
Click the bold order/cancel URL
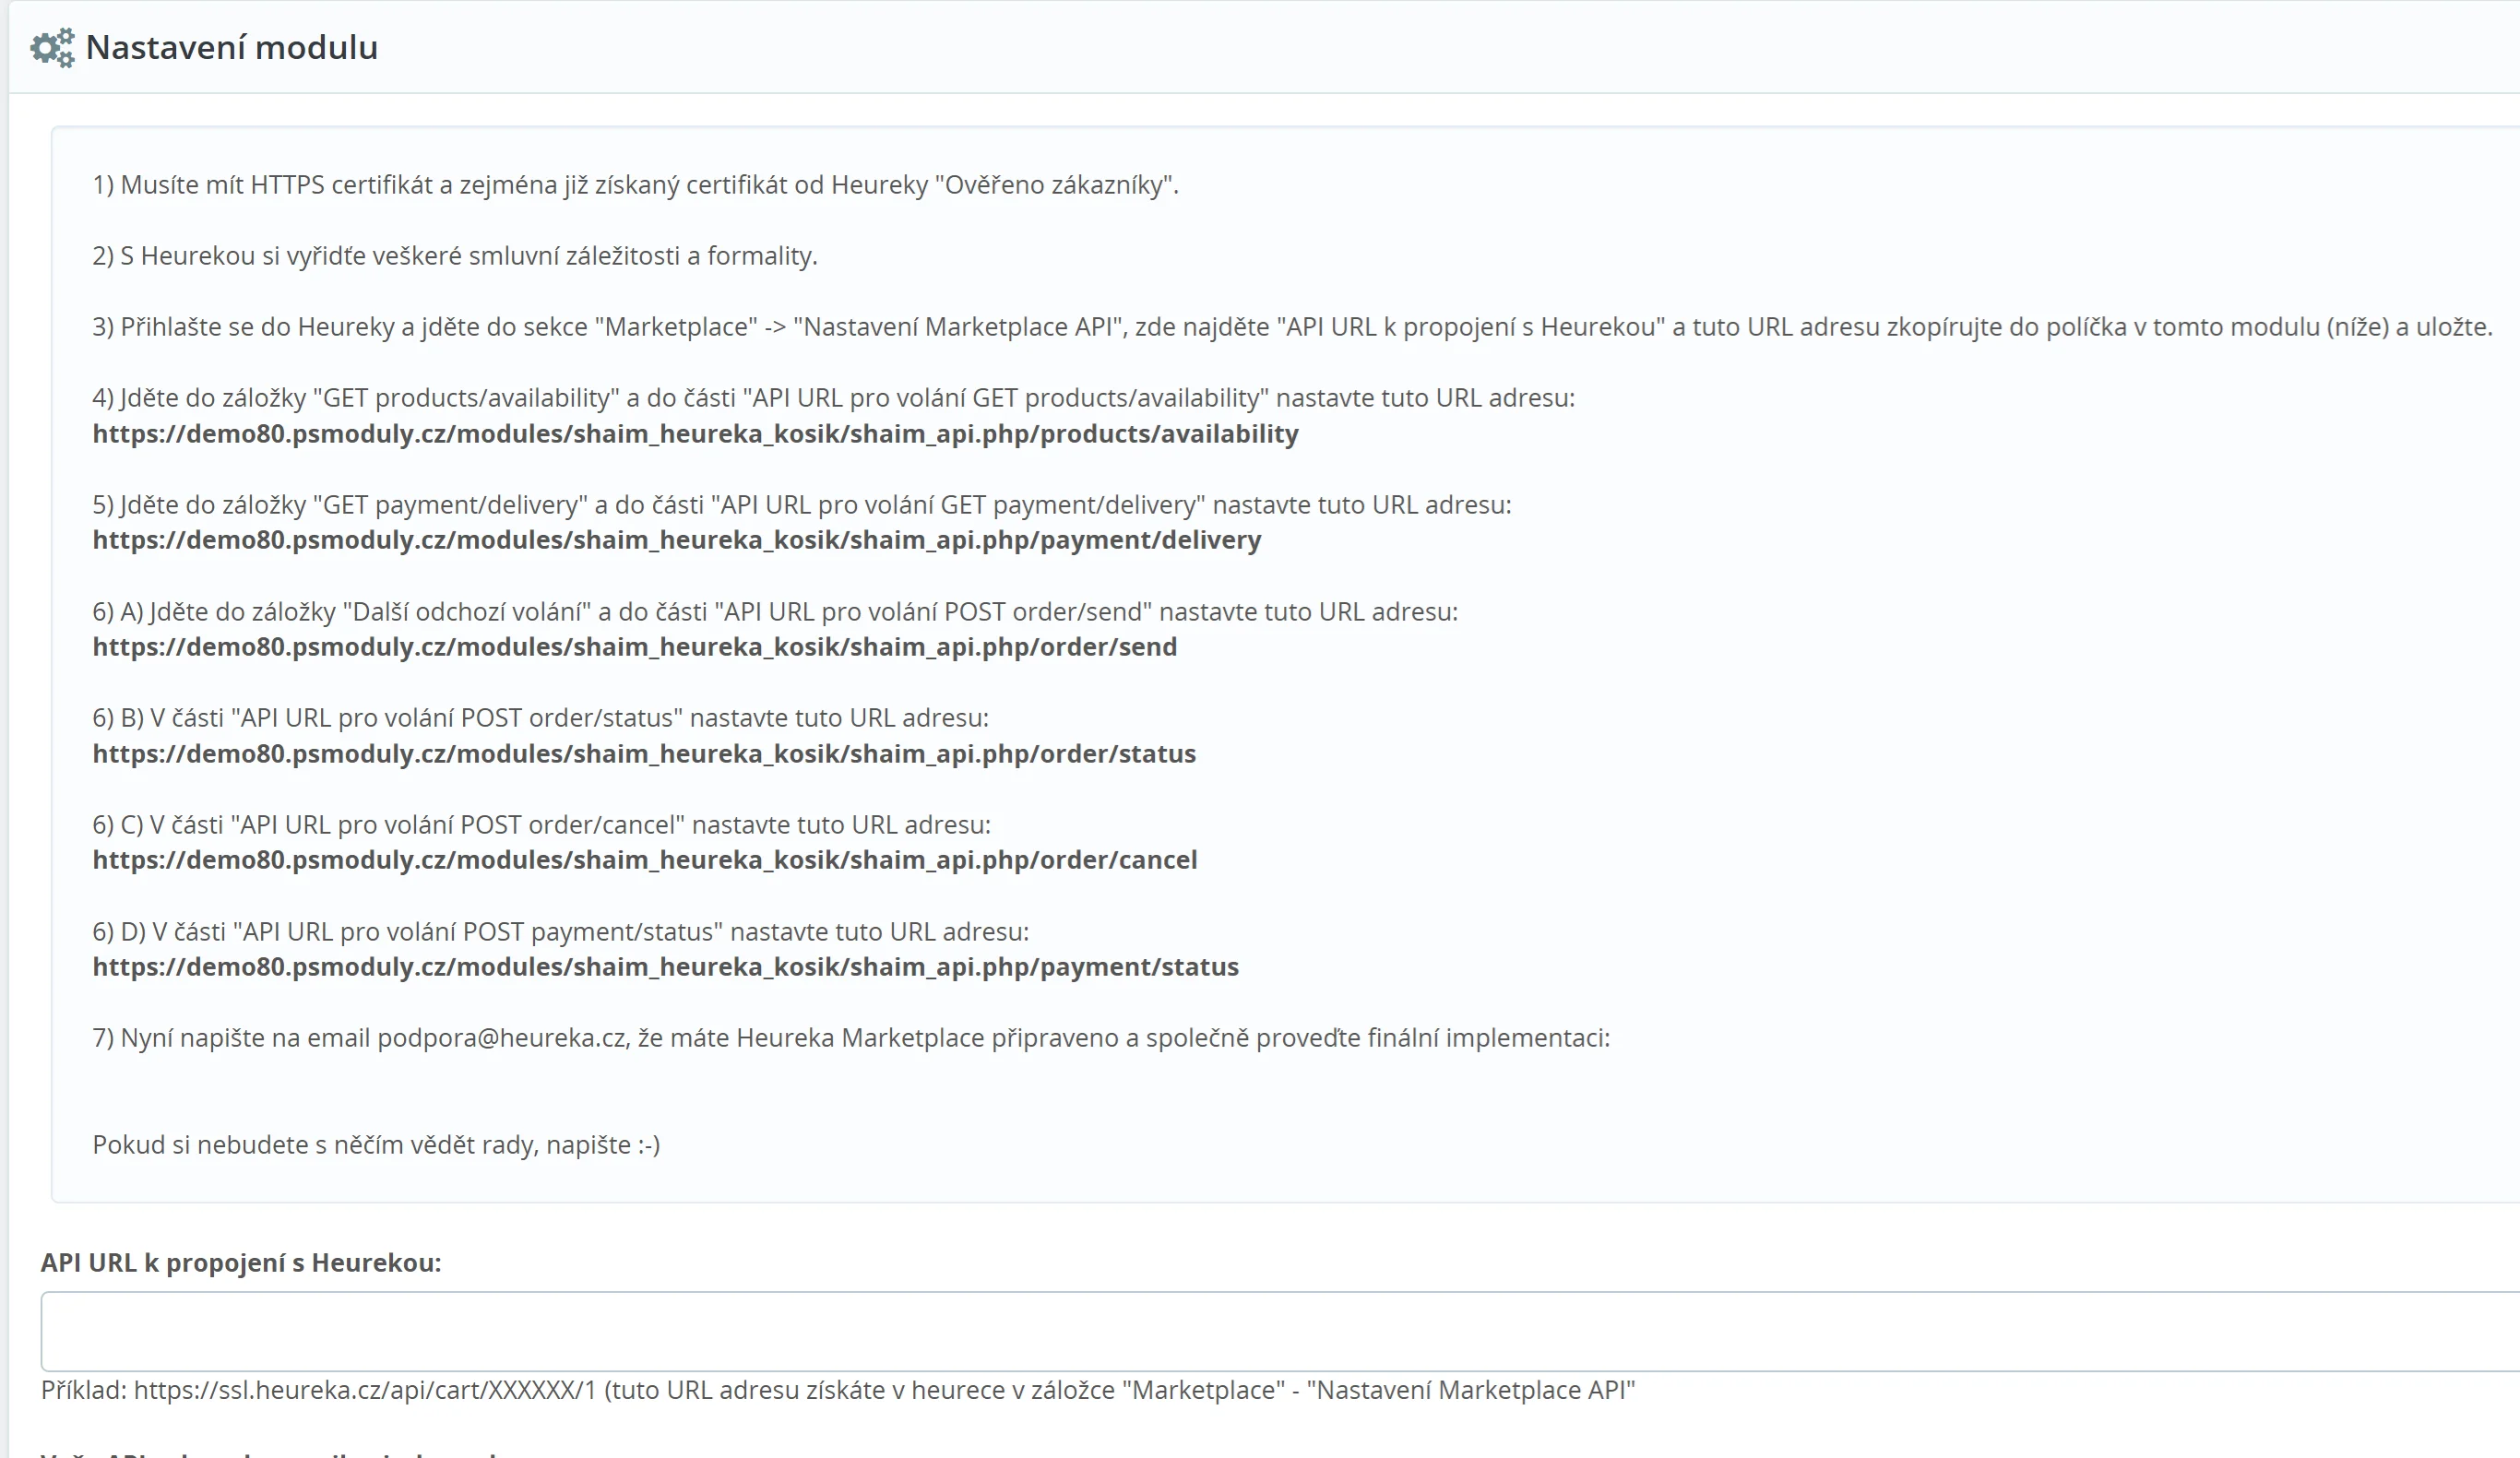click(644, 860)
